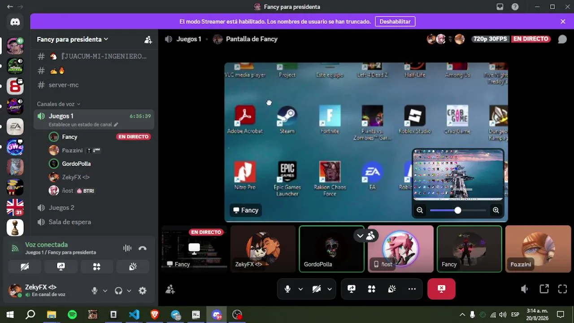Open the camera device dropdown in call controls
Screen dimensions: 574x323
click(x=330, y=289)
